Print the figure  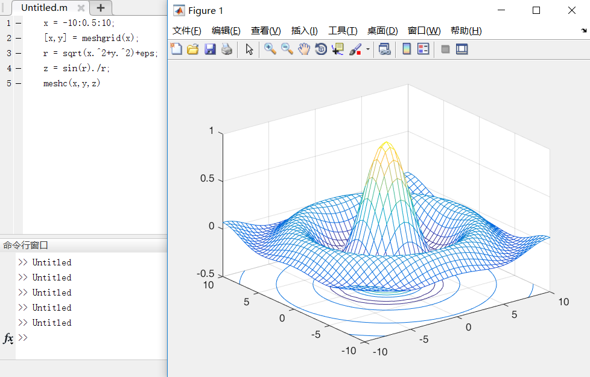pos(227,49)
